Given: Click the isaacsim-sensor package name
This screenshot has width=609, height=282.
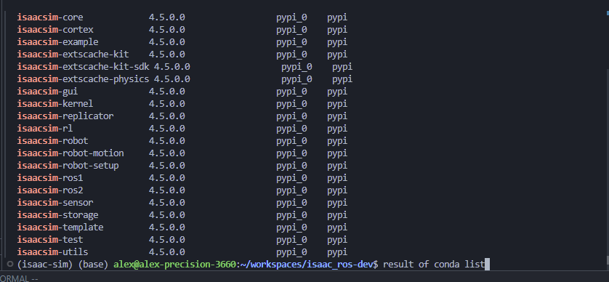Looking at the screenshot, I should point(55,204).
